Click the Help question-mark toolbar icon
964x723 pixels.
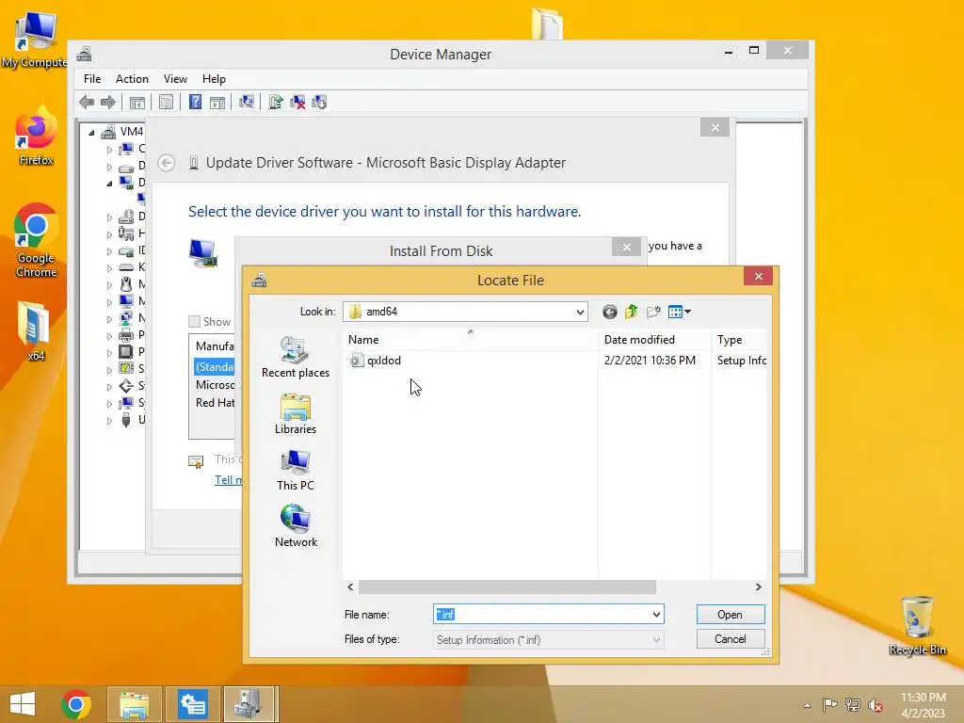click(x=195, y=102)
